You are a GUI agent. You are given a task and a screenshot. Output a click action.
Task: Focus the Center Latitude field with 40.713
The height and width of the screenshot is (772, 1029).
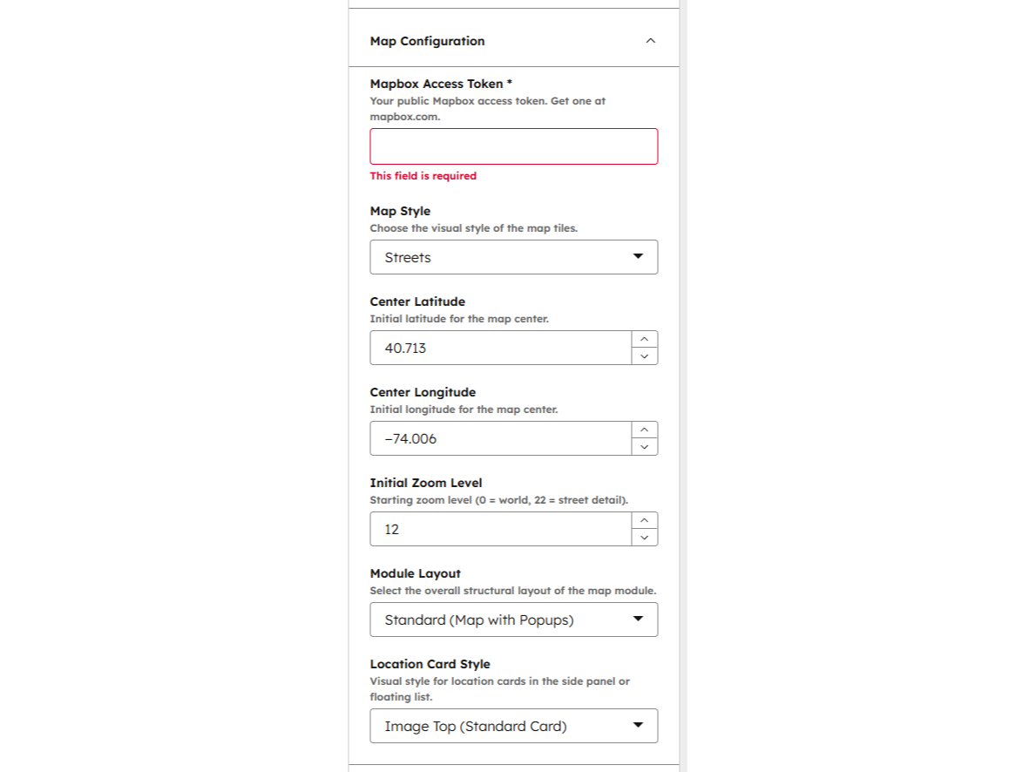point(500,348)
